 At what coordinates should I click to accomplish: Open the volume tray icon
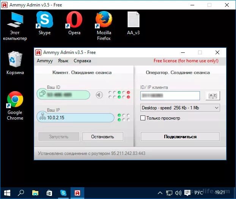[178, 193]
